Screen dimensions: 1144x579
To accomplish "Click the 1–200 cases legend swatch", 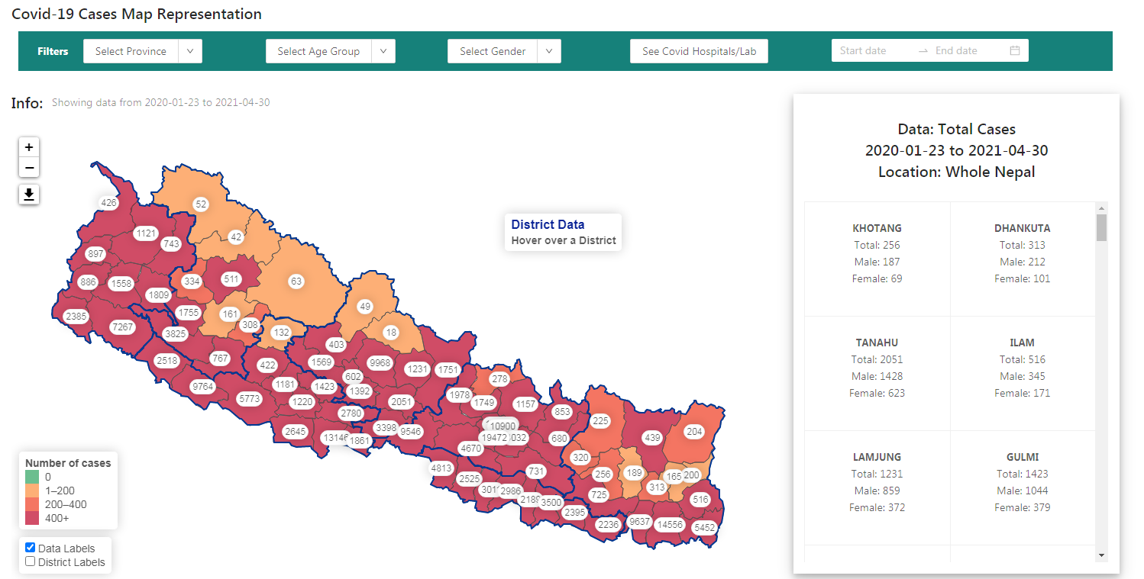I will [32, 491].
